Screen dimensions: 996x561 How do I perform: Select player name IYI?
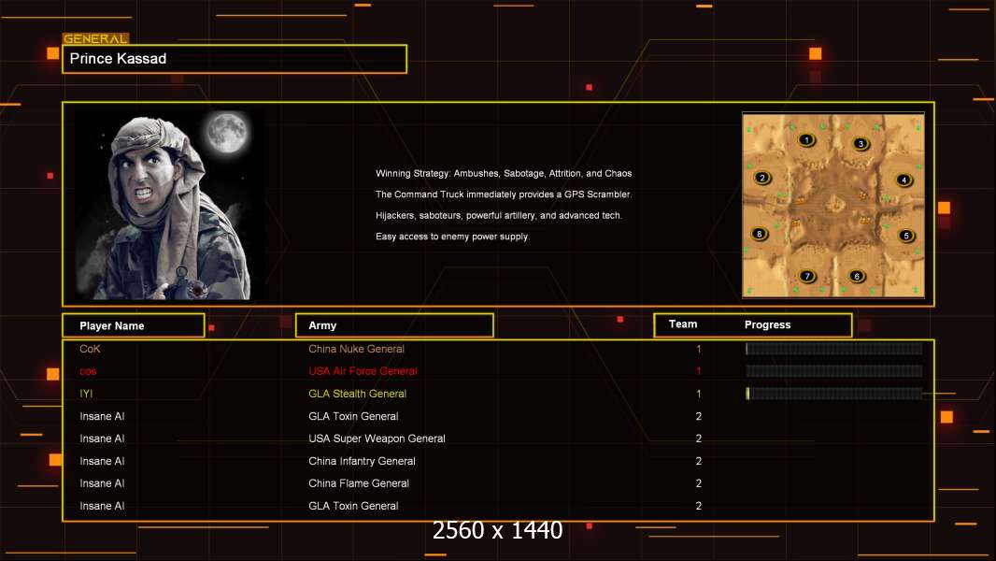pos(86,394)
